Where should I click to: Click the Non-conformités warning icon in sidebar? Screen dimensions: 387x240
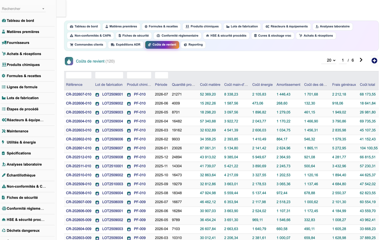[x=4, y=186]
